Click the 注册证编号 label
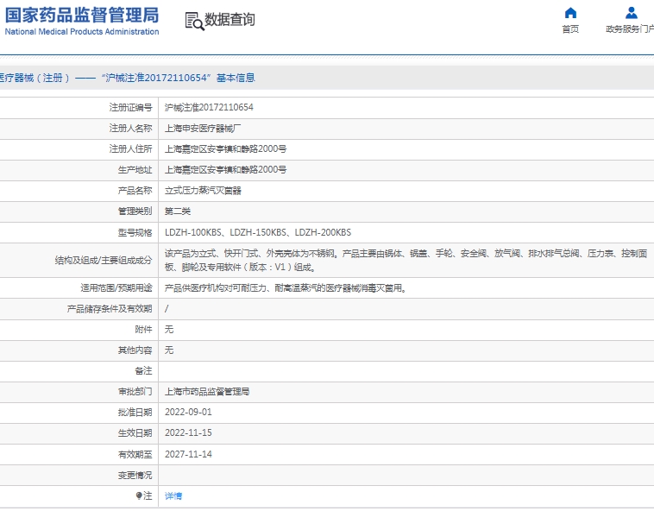Viewport: 654px width, 511px height. pos(130,108)
